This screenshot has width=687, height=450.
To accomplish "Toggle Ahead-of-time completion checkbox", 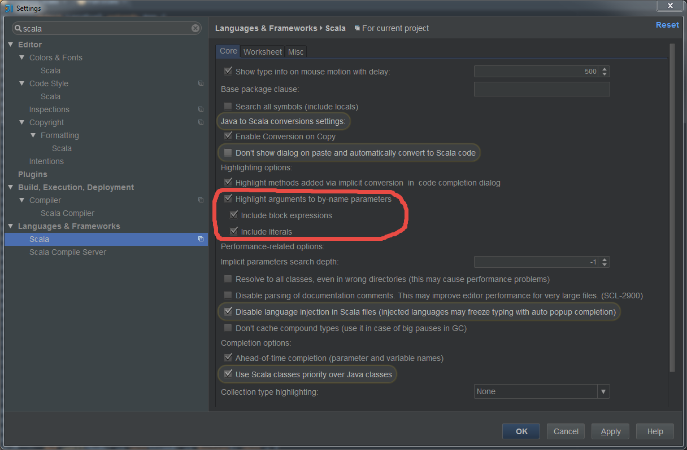I will (228, 358).
